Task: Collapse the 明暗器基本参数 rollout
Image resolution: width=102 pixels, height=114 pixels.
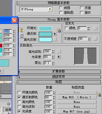Action: tap(59, 3)
